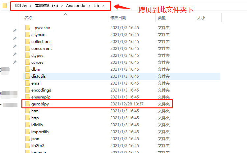Viewport: 247px width, 153px height.
Task: Sort by the 修改日期 column header
Action: pos(118,18)
